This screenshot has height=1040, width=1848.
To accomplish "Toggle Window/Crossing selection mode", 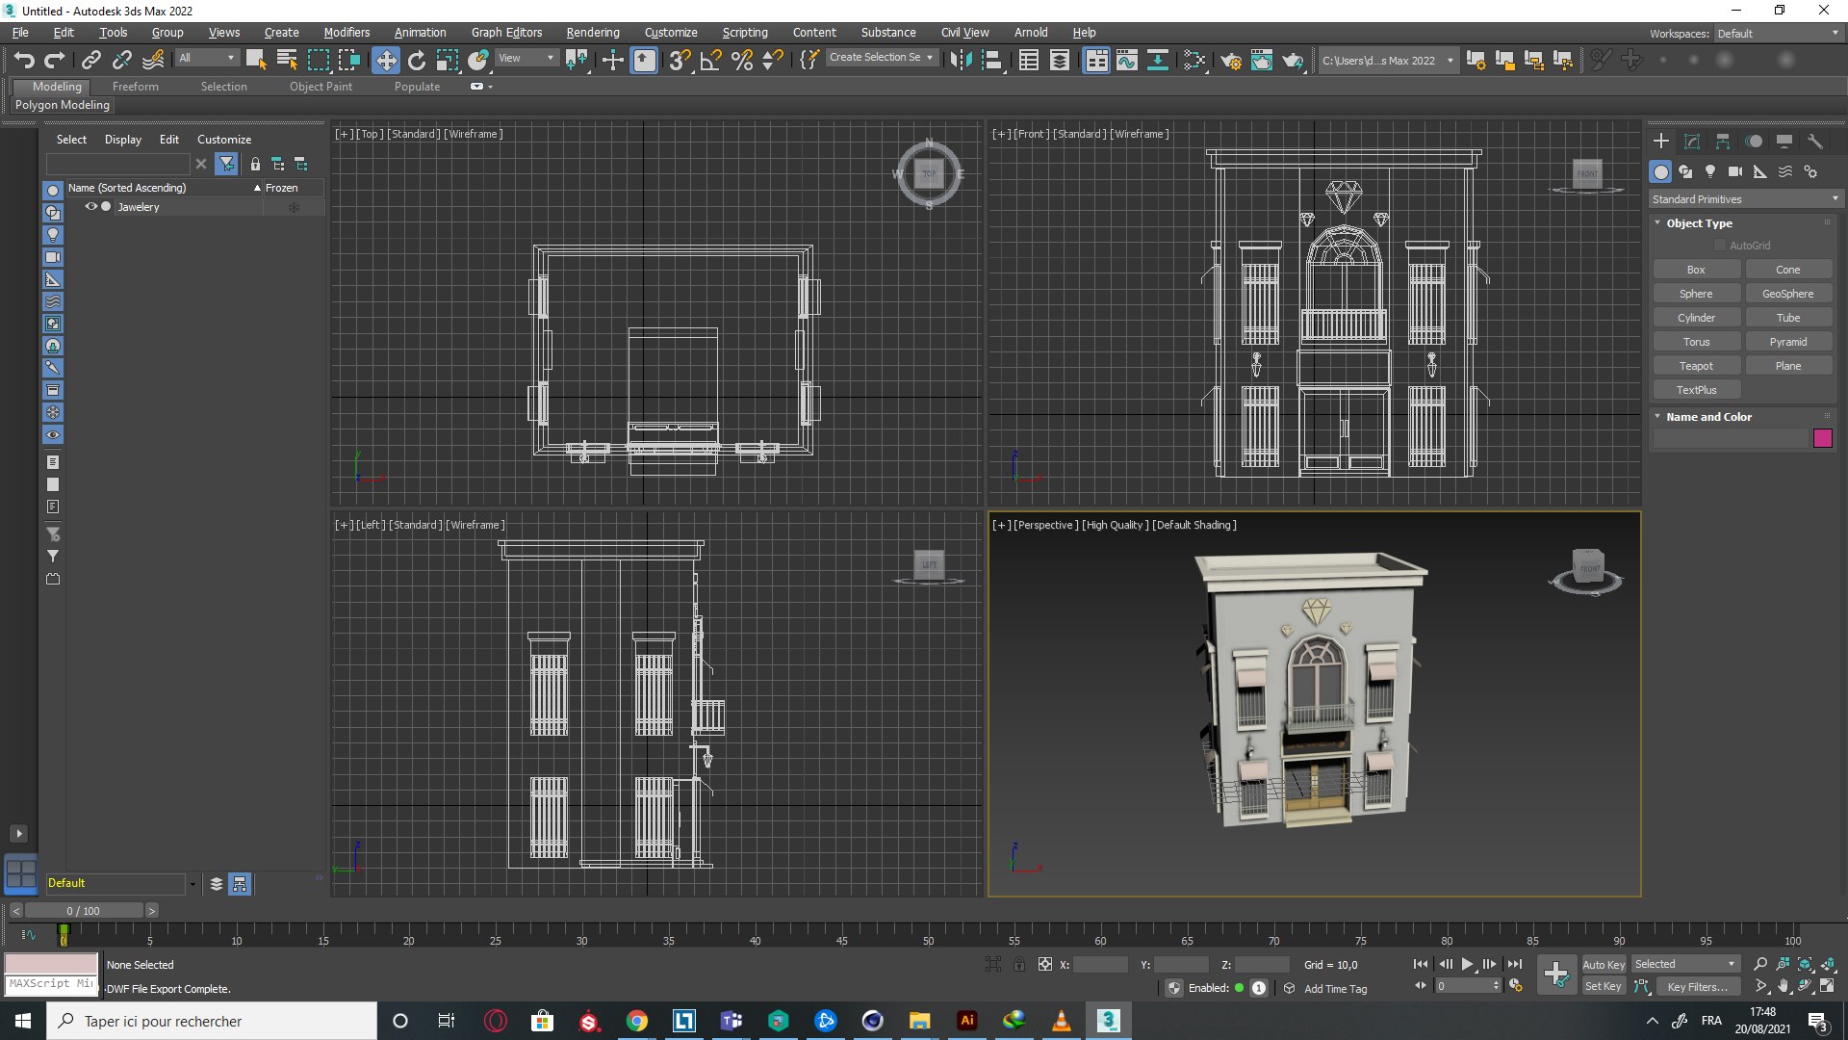I will [348, 60].
